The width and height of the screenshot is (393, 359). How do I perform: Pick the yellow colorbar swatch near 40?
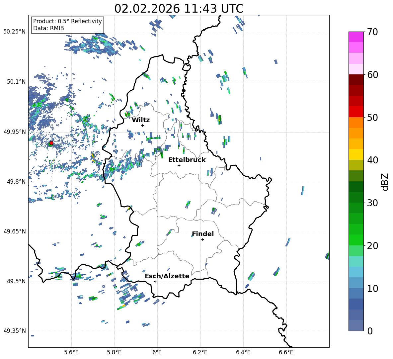[356, 154]
